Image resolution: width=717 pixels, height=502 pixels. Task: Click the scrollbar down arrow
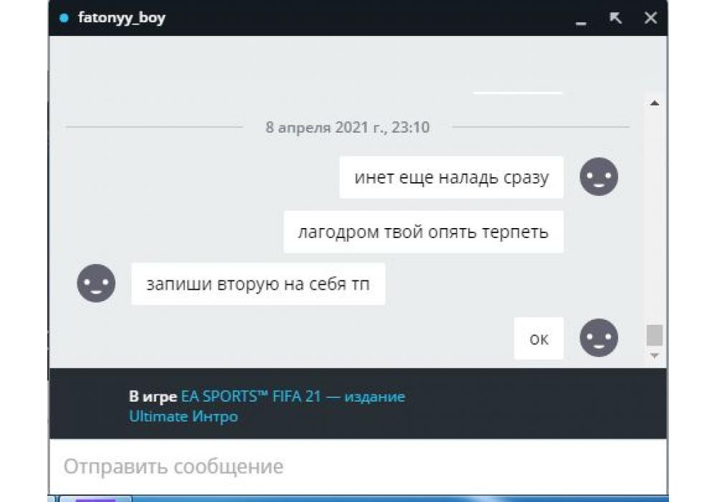coord(655,355)
